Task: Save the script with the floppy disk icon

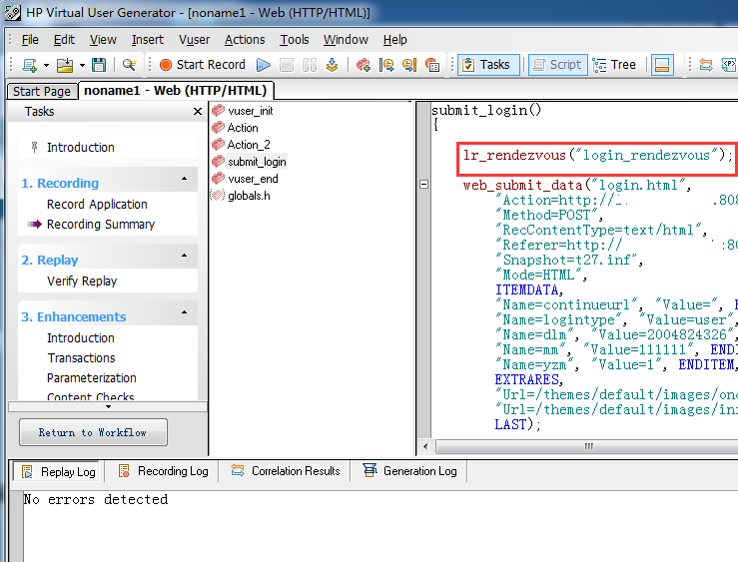Action: (98, 65)
